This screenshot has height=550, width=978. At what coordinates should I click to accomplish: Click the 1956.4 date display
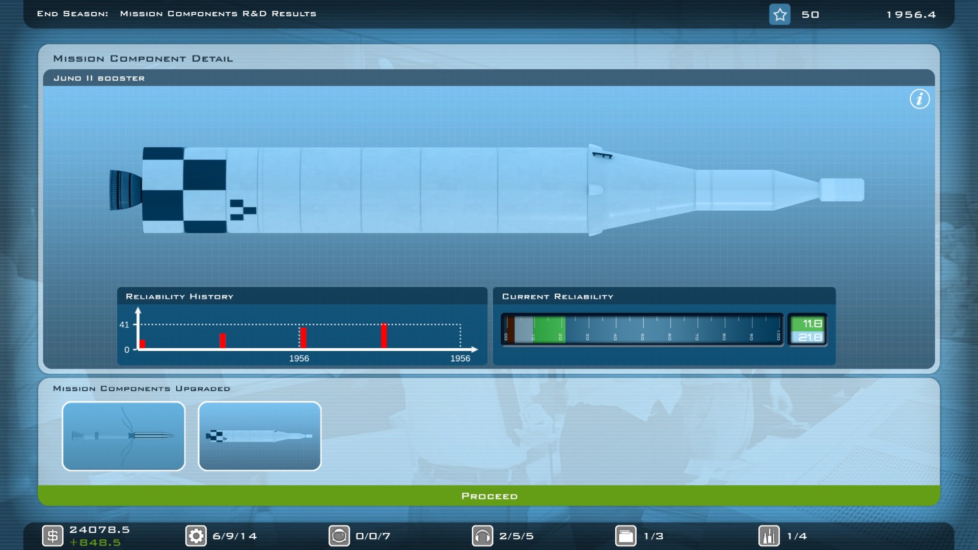pyautogui.click(x=911, y=15)
